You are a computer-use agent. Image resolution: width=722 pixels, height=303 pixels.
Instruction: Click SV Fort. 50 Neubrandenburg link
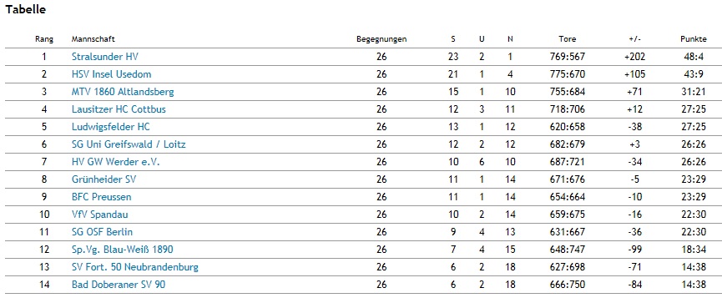pyautogui.click(x=135, y=266)
